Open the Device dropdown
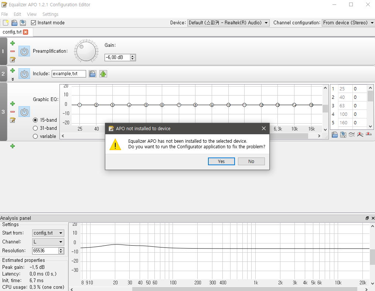This screenshot has height=291, width=375. coord(228,22)
